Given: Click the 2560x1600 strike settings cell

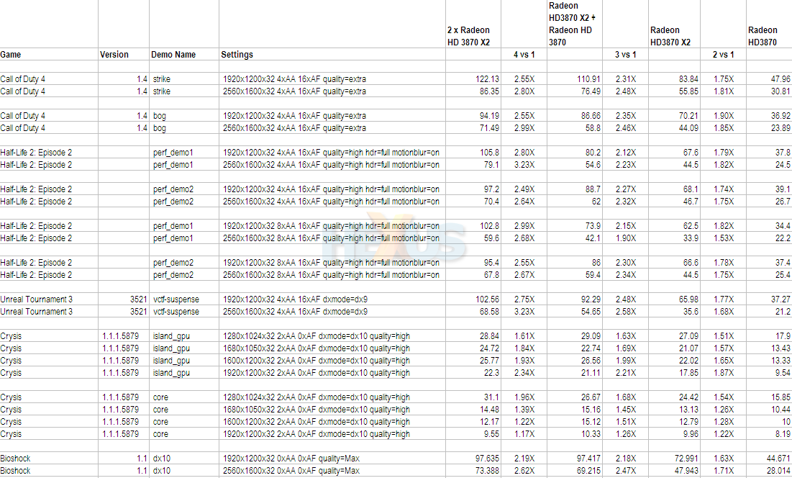Looking at the screenshot, I should (x=332, y=91).
